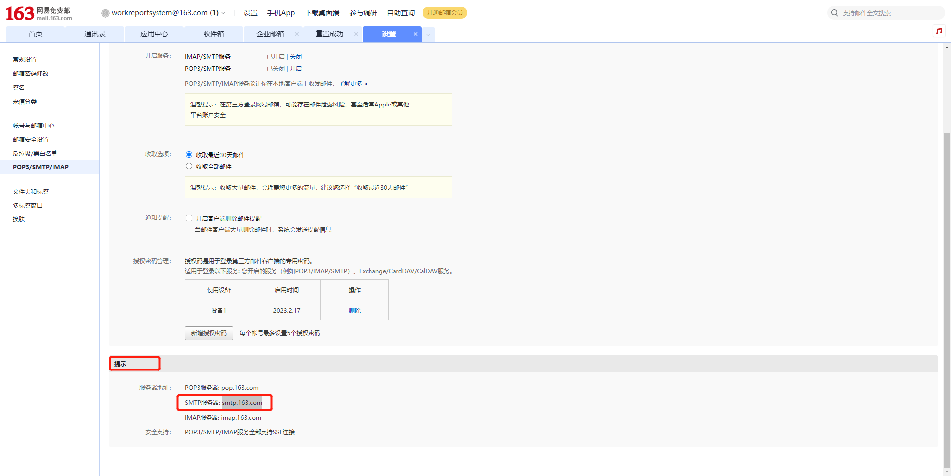Switch to the 企业邮箱 tab
951x476 pixels.
(270, 34)
